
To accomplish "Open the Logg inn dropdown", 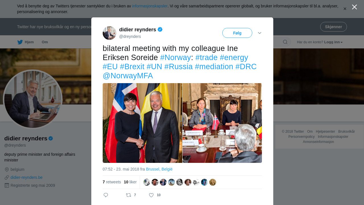I will point(333,42).
